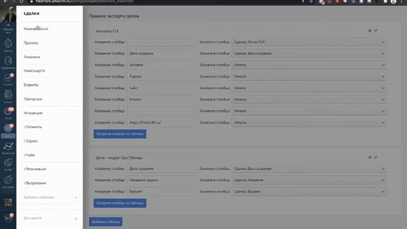Open Сделки section via dollar sidebar icon

8,43
